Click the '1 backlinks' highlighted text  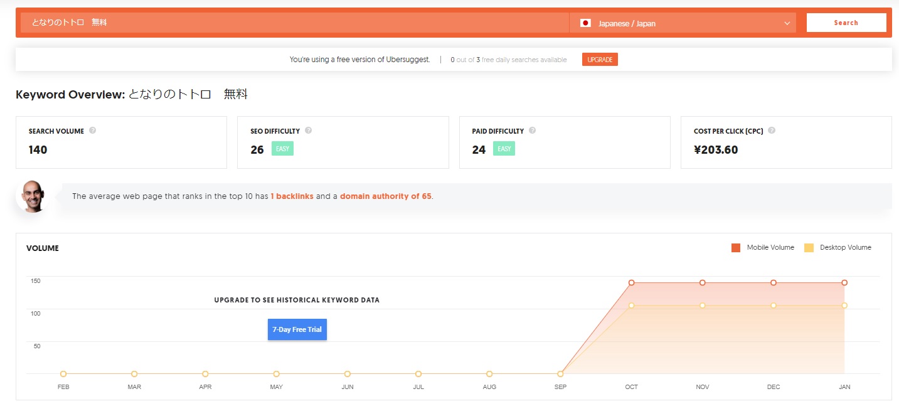tap(292, 196)
